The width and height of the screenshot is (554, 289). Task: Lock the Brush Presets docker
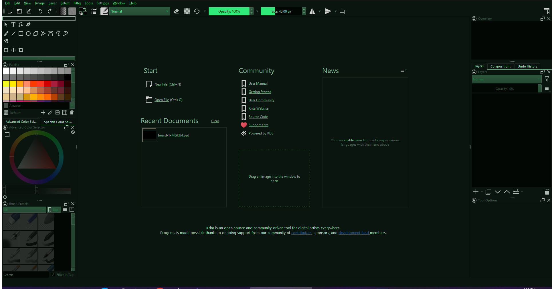pyautogui.click(x=5, y=204)
